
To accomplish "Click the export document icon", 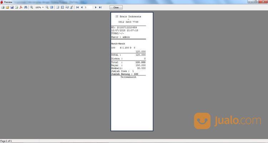I will coord(16,7).
